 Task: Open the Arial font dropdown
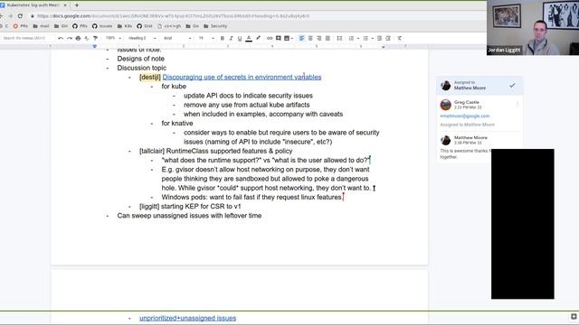tap(177, 38)
